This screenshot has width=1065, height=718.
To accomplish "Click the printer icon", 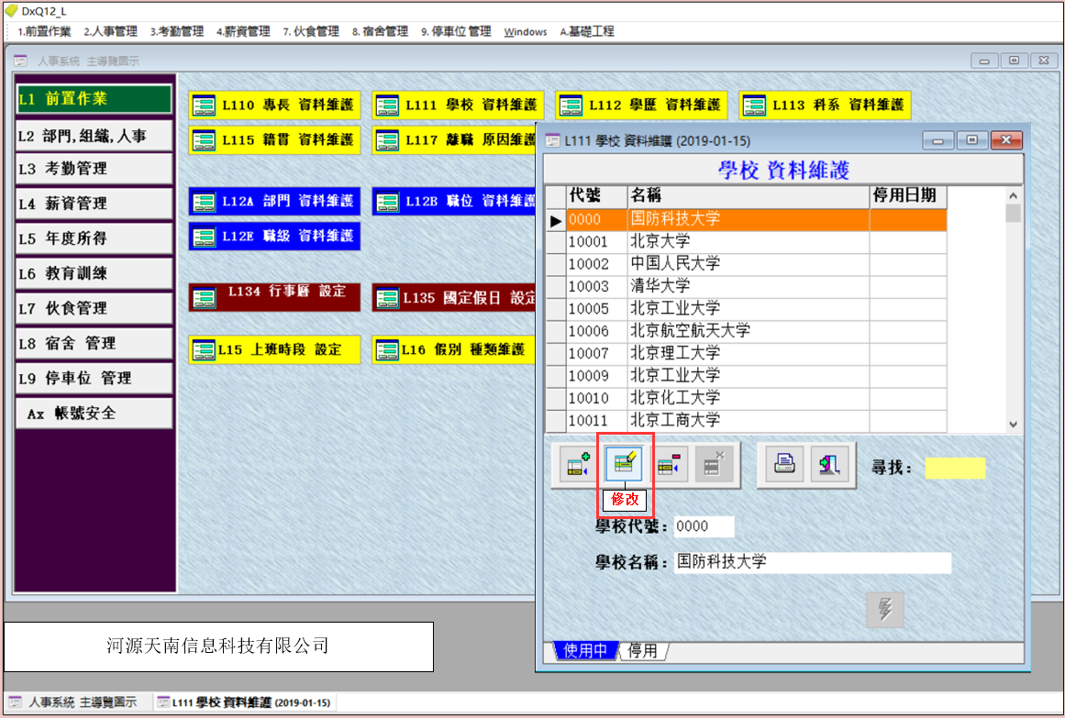I will tap(784, 465).
